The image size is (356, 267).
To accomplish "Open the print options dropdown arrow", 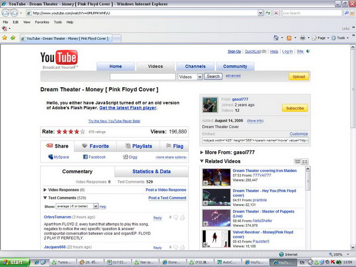I will coord(309,38).
